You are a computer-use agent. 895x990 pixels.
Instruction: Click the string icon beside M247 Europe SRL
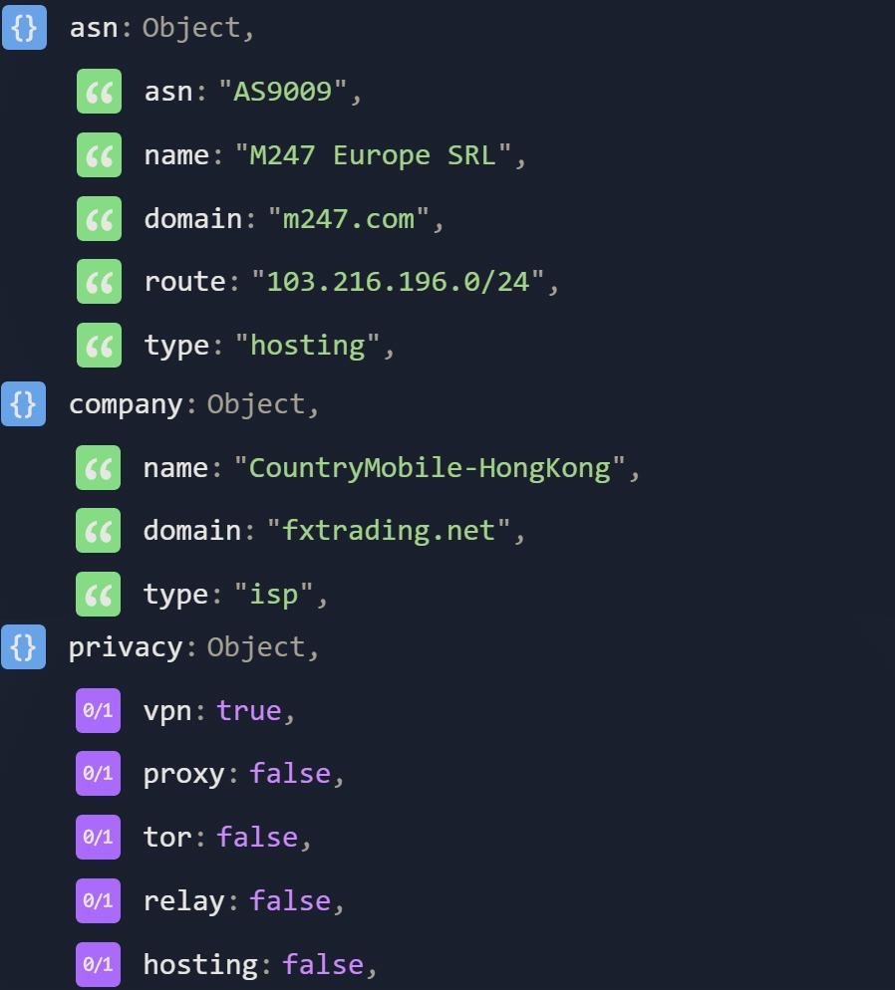pos(99,155)
